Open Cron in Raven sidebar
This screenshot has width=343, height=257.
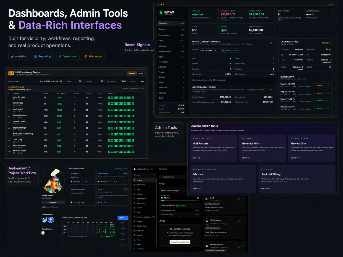[171, 41]
